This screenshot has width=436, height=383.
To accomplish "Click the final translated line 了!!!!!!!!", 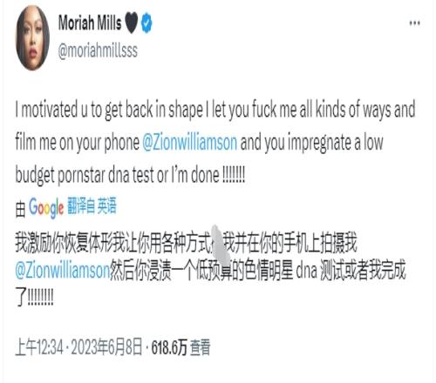I will pos(34,298).
